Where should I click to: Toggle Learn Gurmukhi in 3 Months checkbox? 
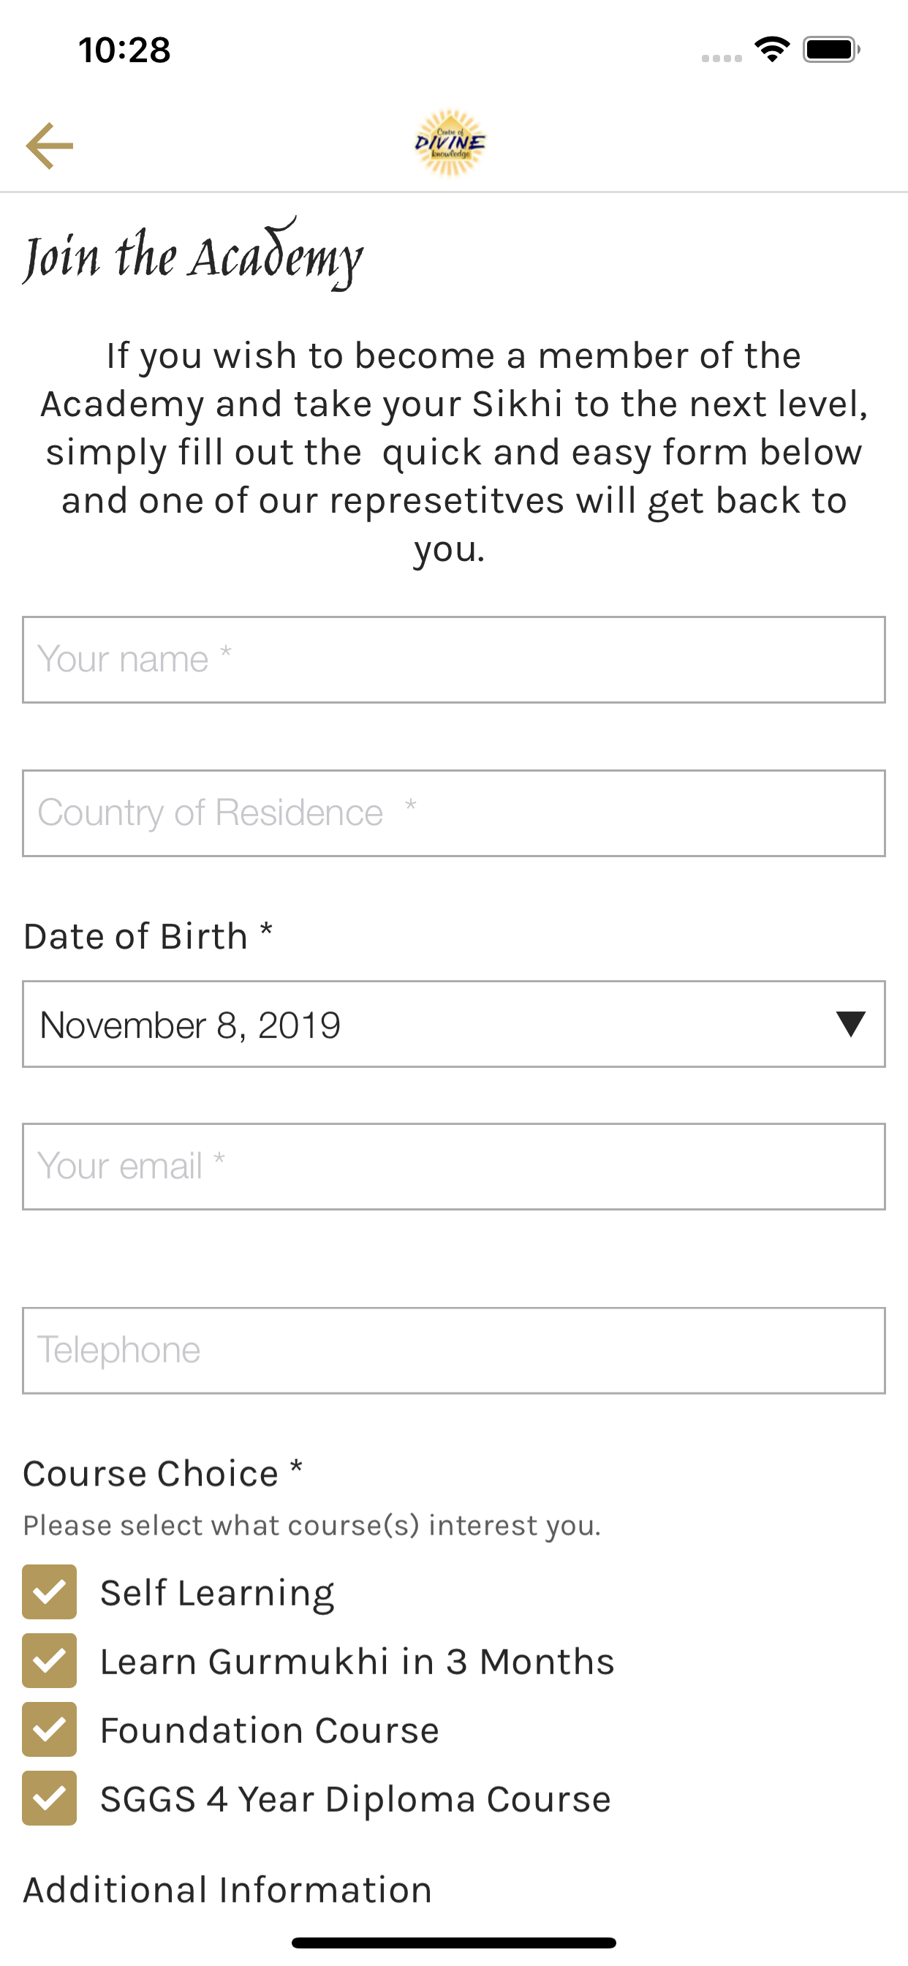(50, 1660)
